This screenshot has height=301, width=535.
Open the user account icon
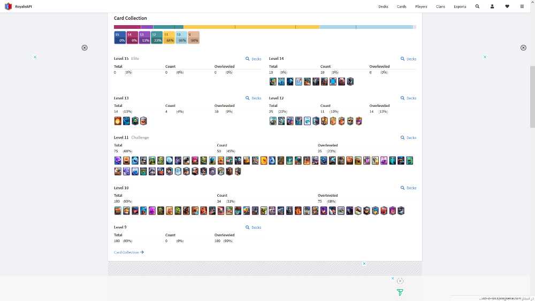coord(492,6)
